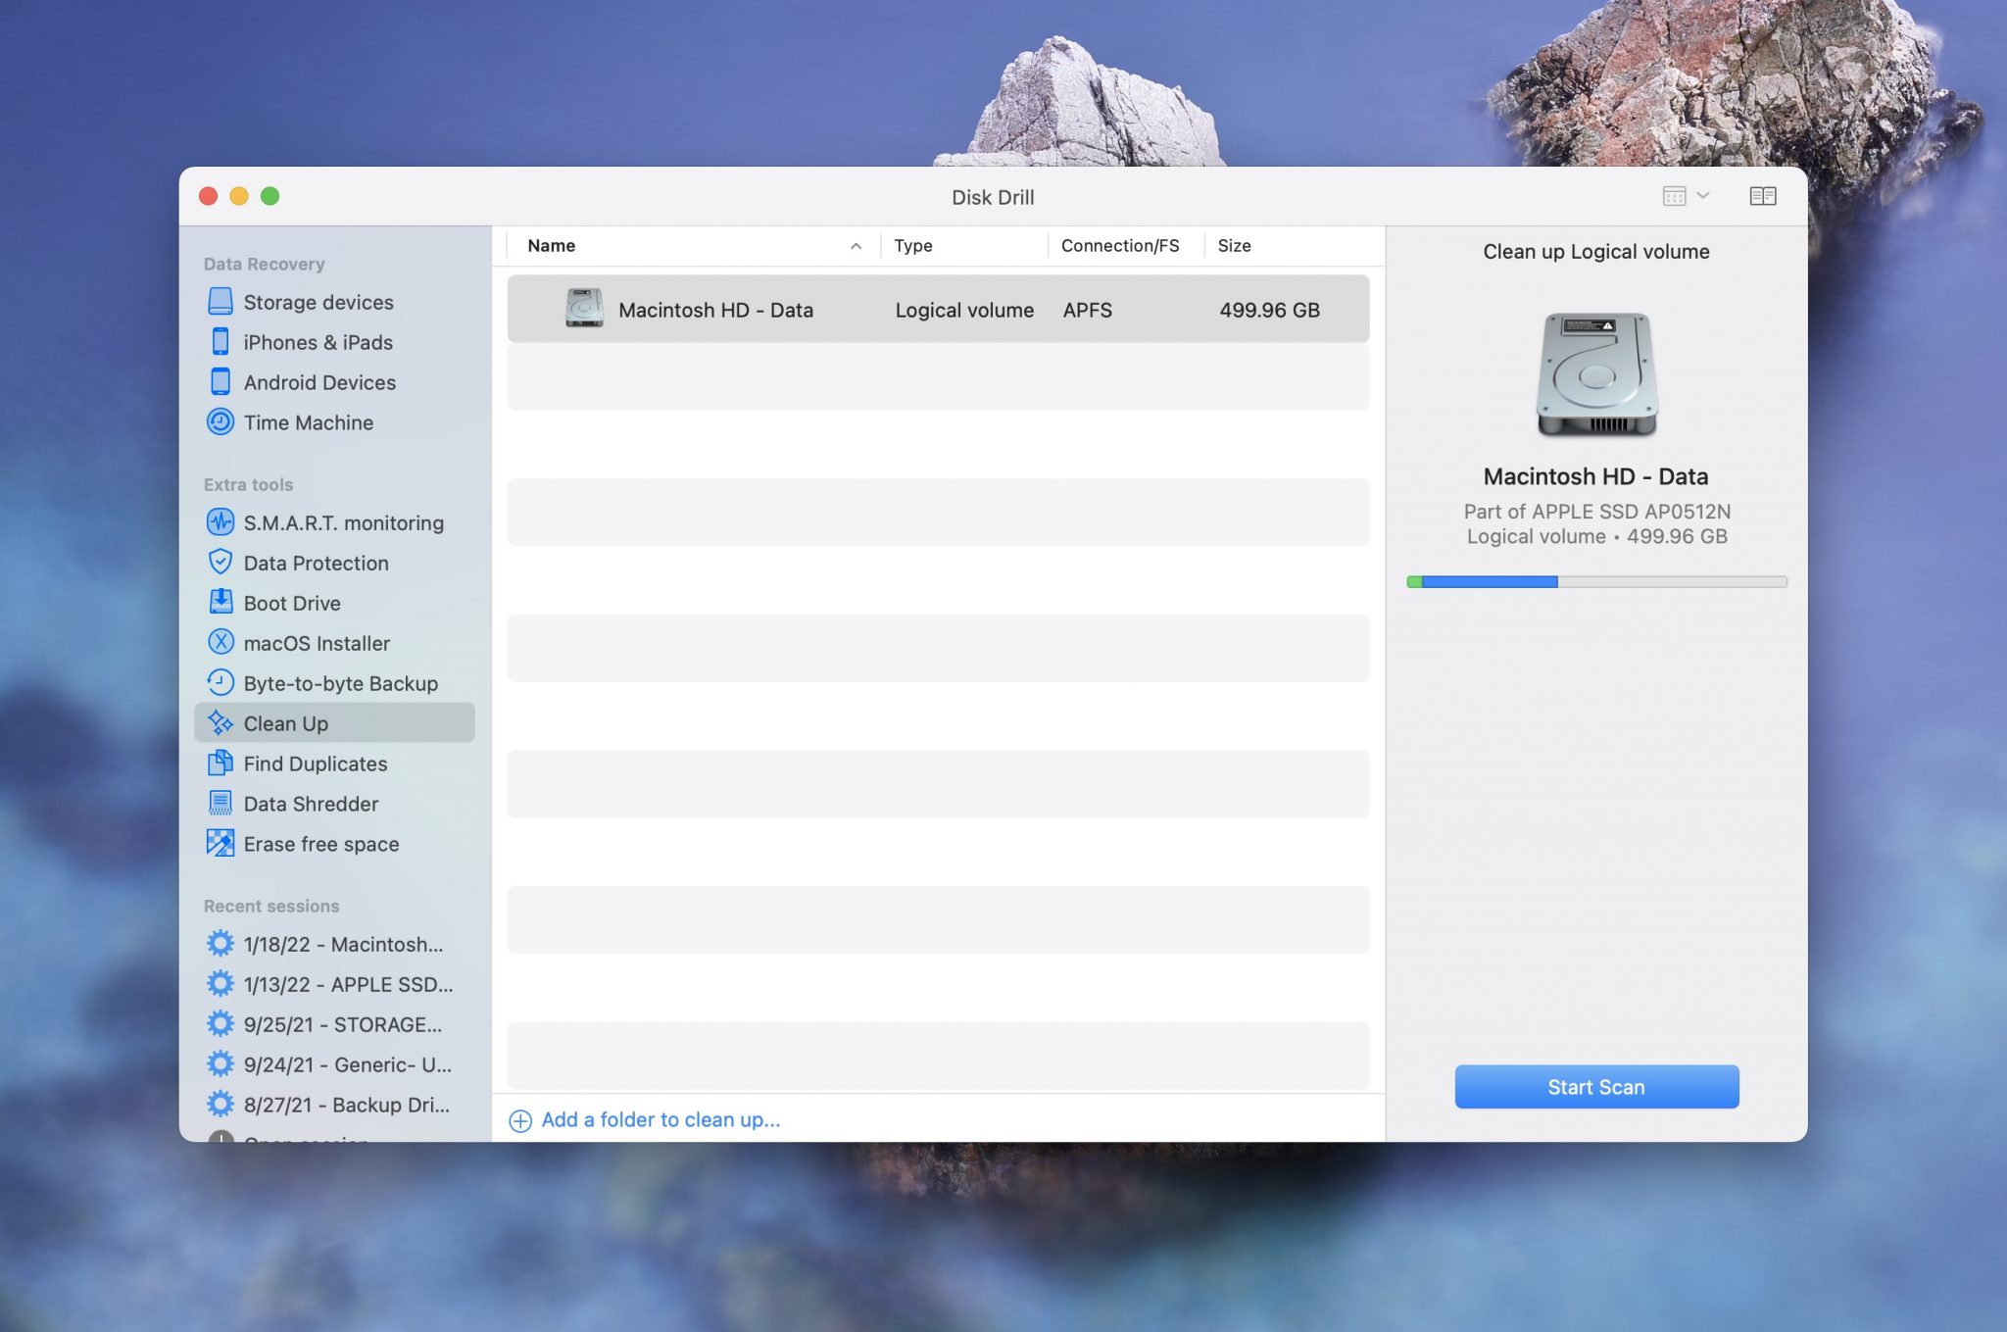2007x1332 pixels.
Task: Select the Clean Up tool in sidebar
Action: tap(285, 722)
